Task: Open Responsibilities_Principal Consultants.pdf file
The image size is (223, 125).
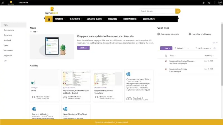Action: 178,70
